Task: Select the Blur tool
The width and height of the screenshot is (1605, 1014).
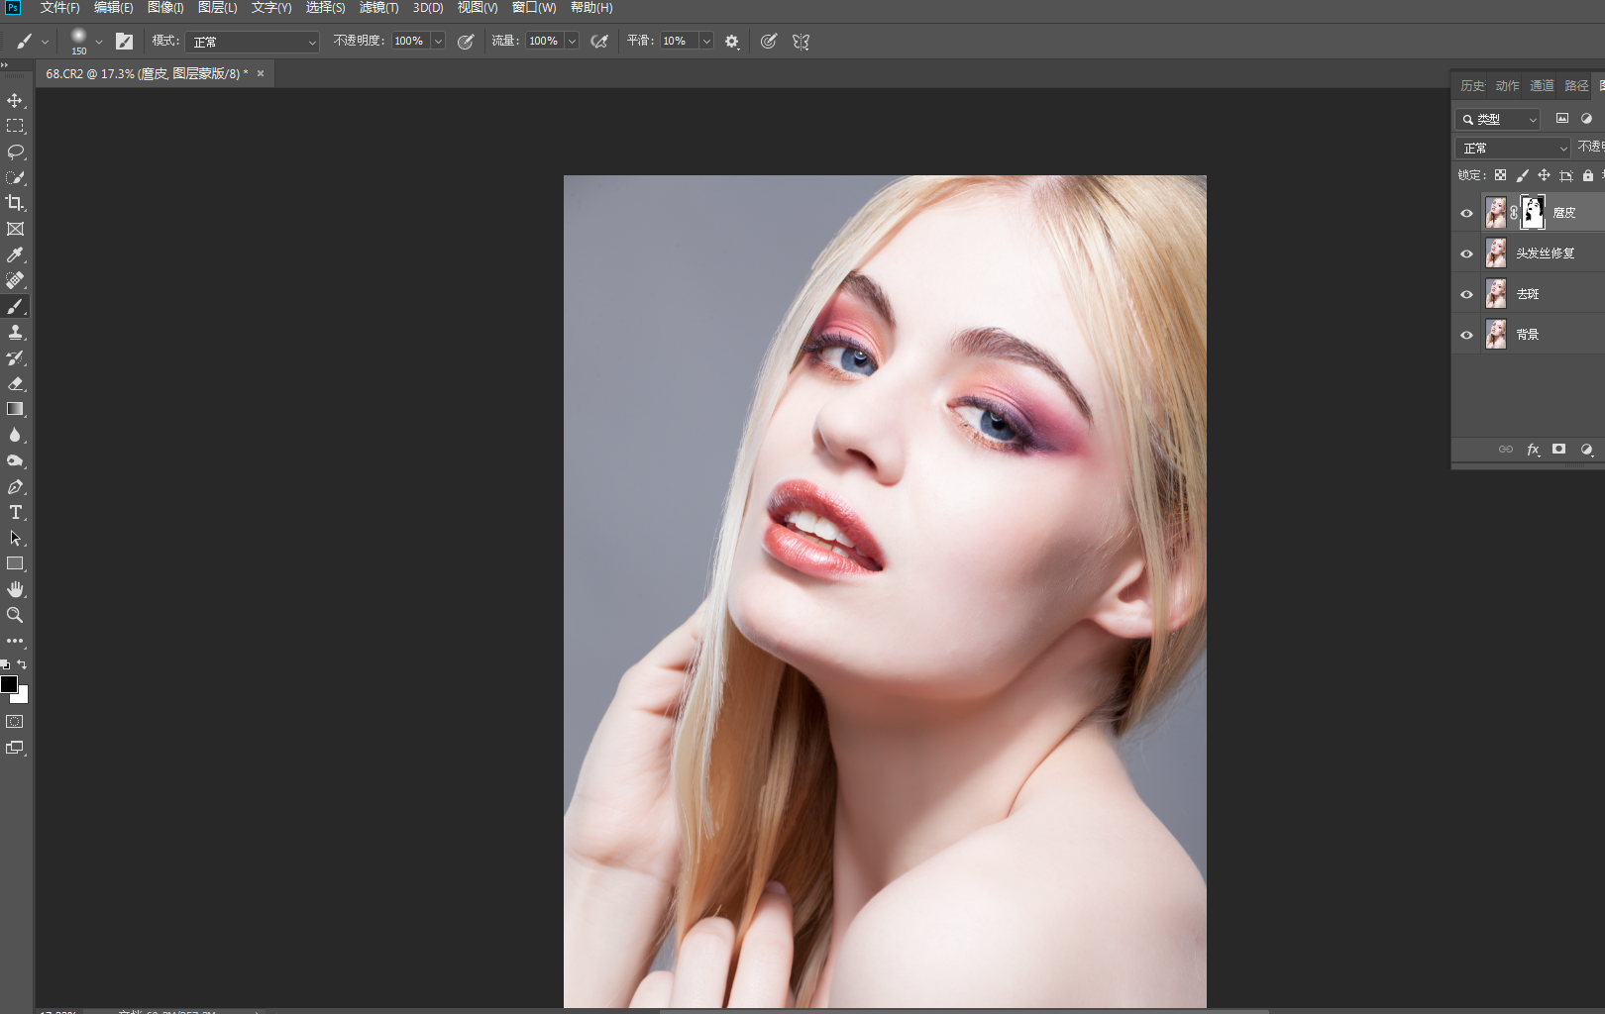Action: (15, 435)
